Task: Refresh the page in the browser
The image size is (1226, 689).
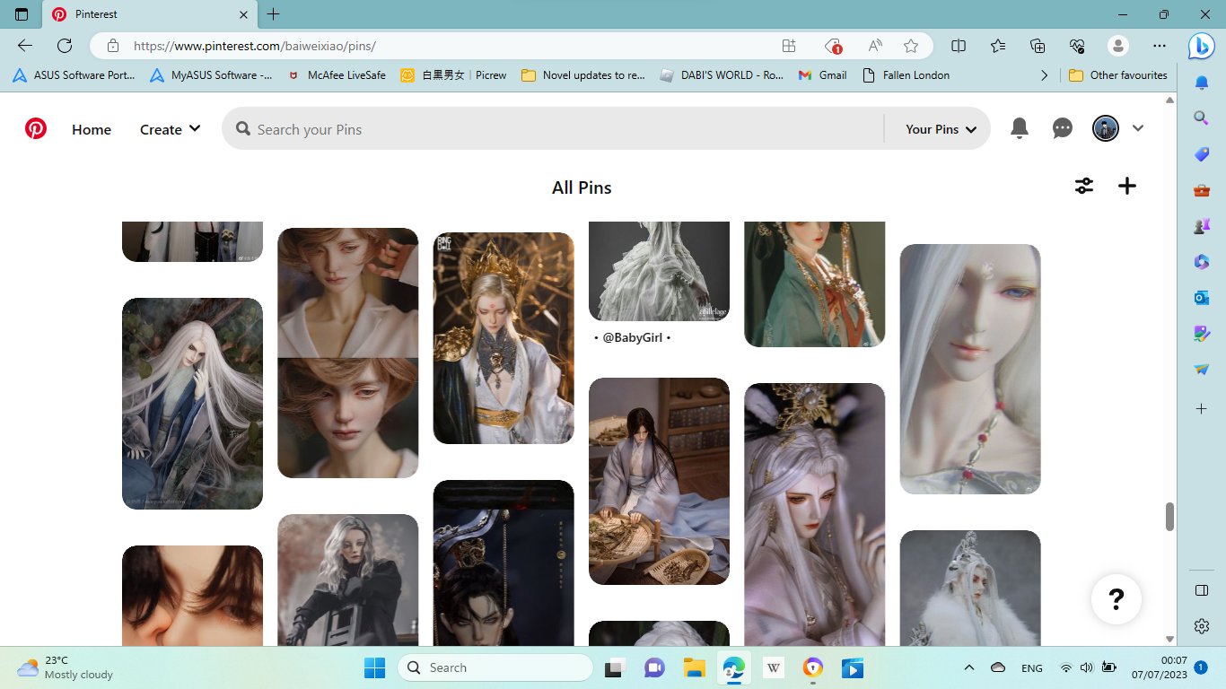Action: 65,46
